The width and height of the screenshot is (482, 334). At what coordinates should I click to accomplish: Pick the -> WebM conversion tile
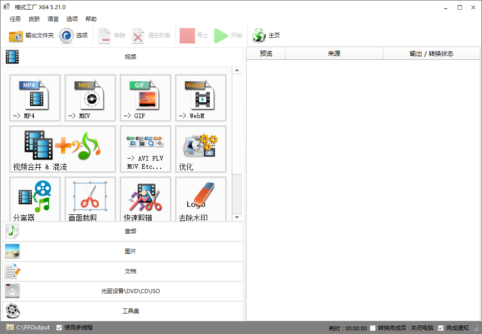(201, 98)
